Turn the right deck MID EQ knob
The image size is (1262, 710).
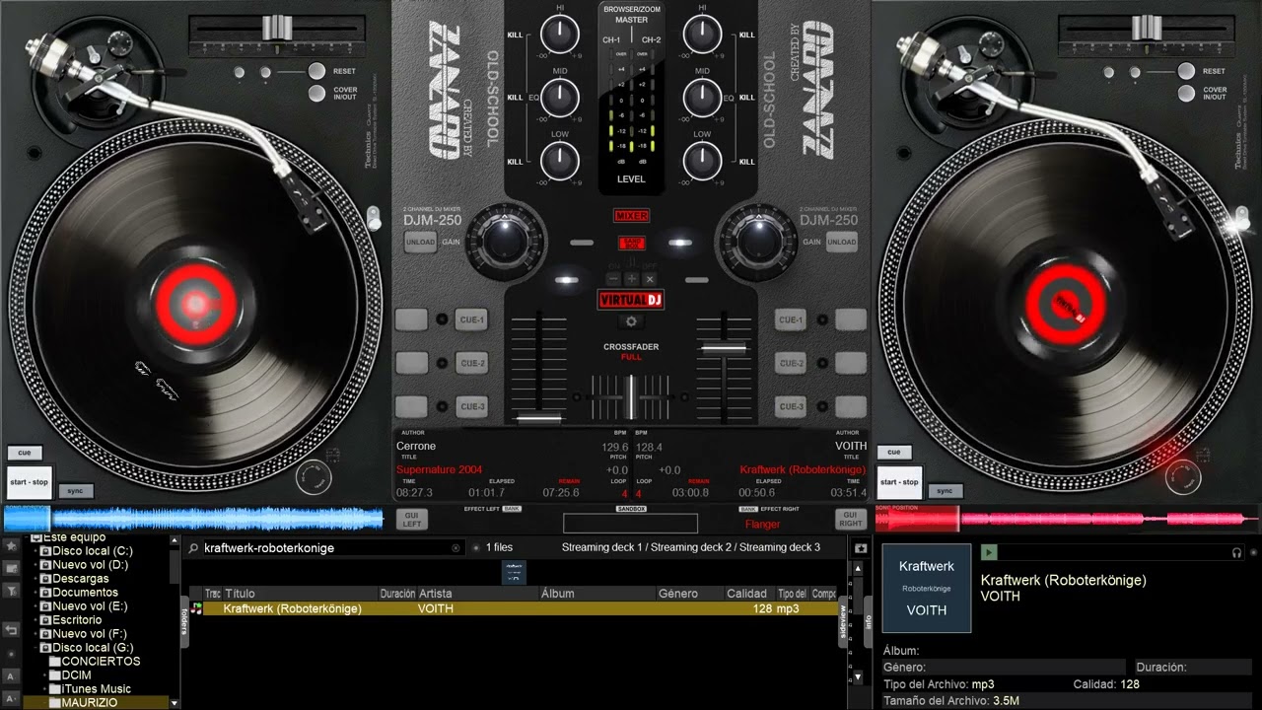pos(702,97)
